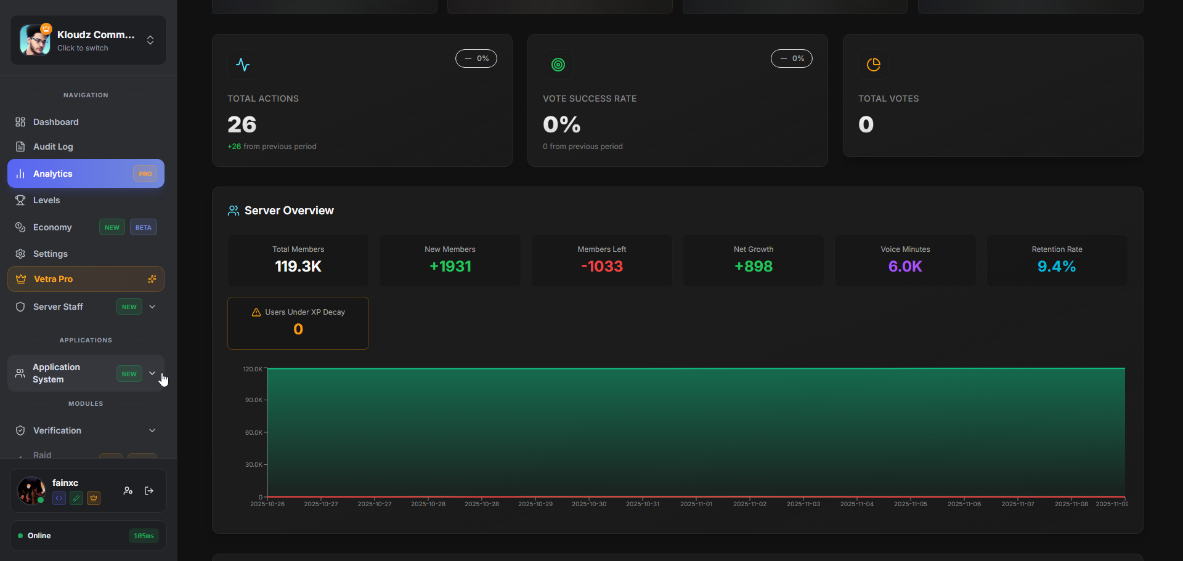1183x561 pixels.
Task: Open the Users Under XP Decay card
Action: [x=298, y=323]
